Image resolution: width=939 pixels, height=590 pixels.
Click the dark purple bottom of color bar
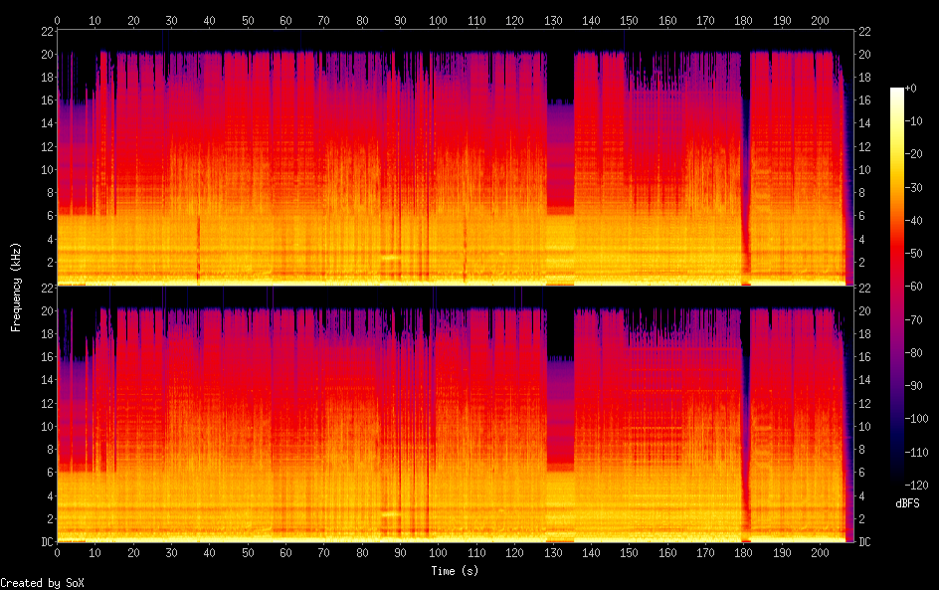click(x=897, y=480)
